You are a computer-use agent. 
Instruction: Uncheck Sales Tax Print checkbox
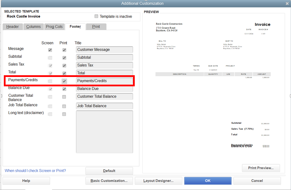(x=64, y=66)
